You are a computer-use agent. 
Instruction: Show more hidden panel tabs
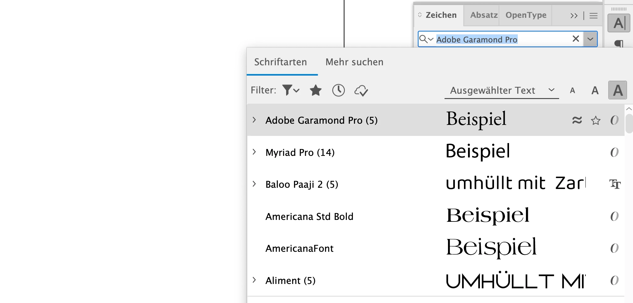click(574, 16)
